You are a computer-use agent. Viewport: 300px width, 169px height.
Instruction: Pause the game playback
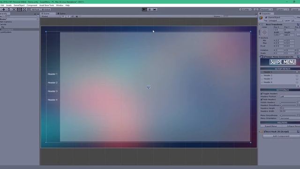pyautogui.click(x=150, y=9)
